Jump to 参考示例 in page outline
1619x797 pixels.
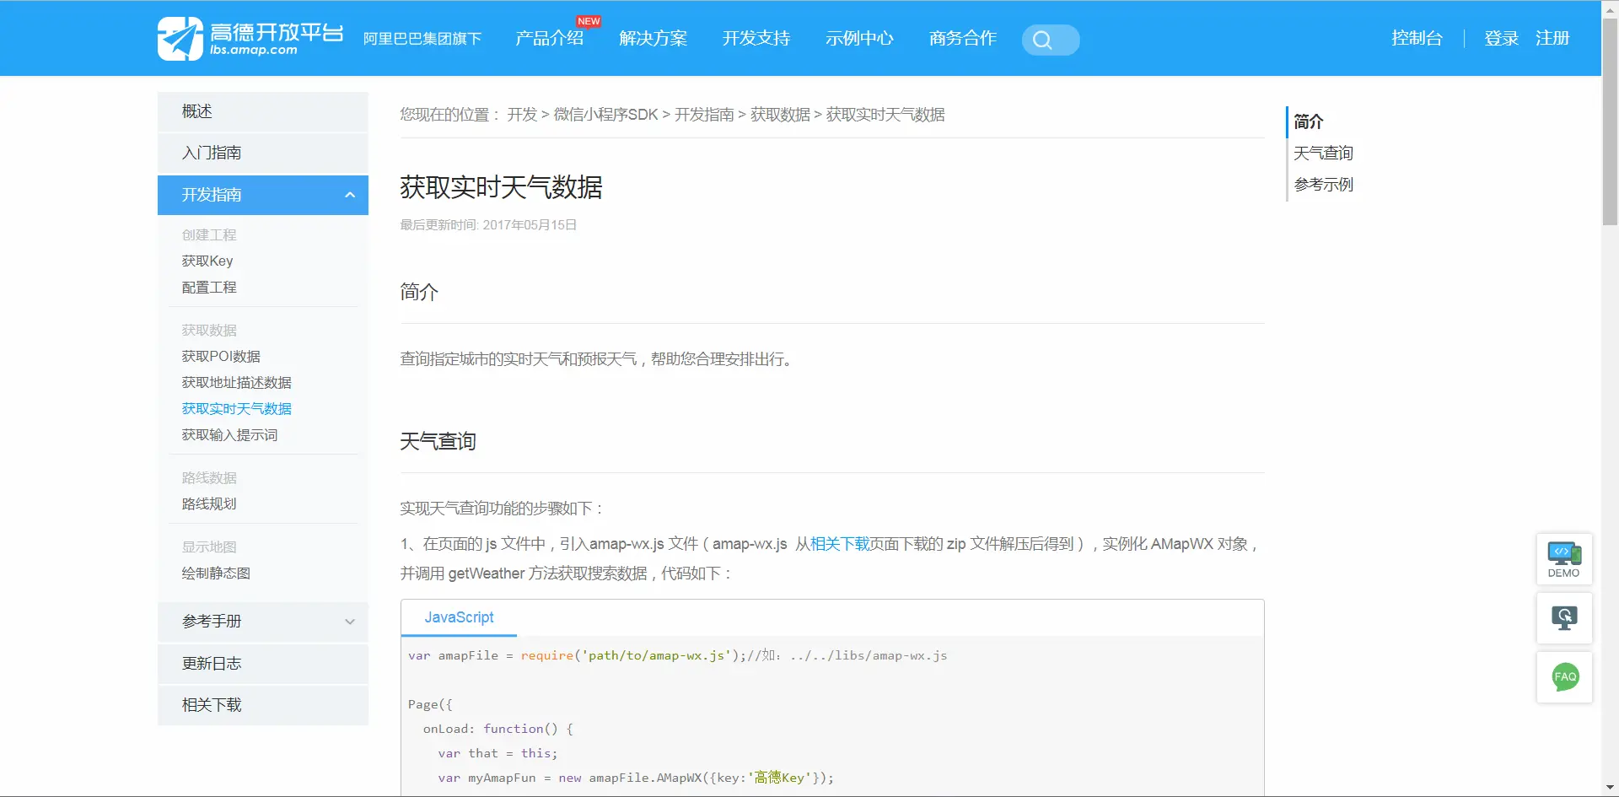1323,185
